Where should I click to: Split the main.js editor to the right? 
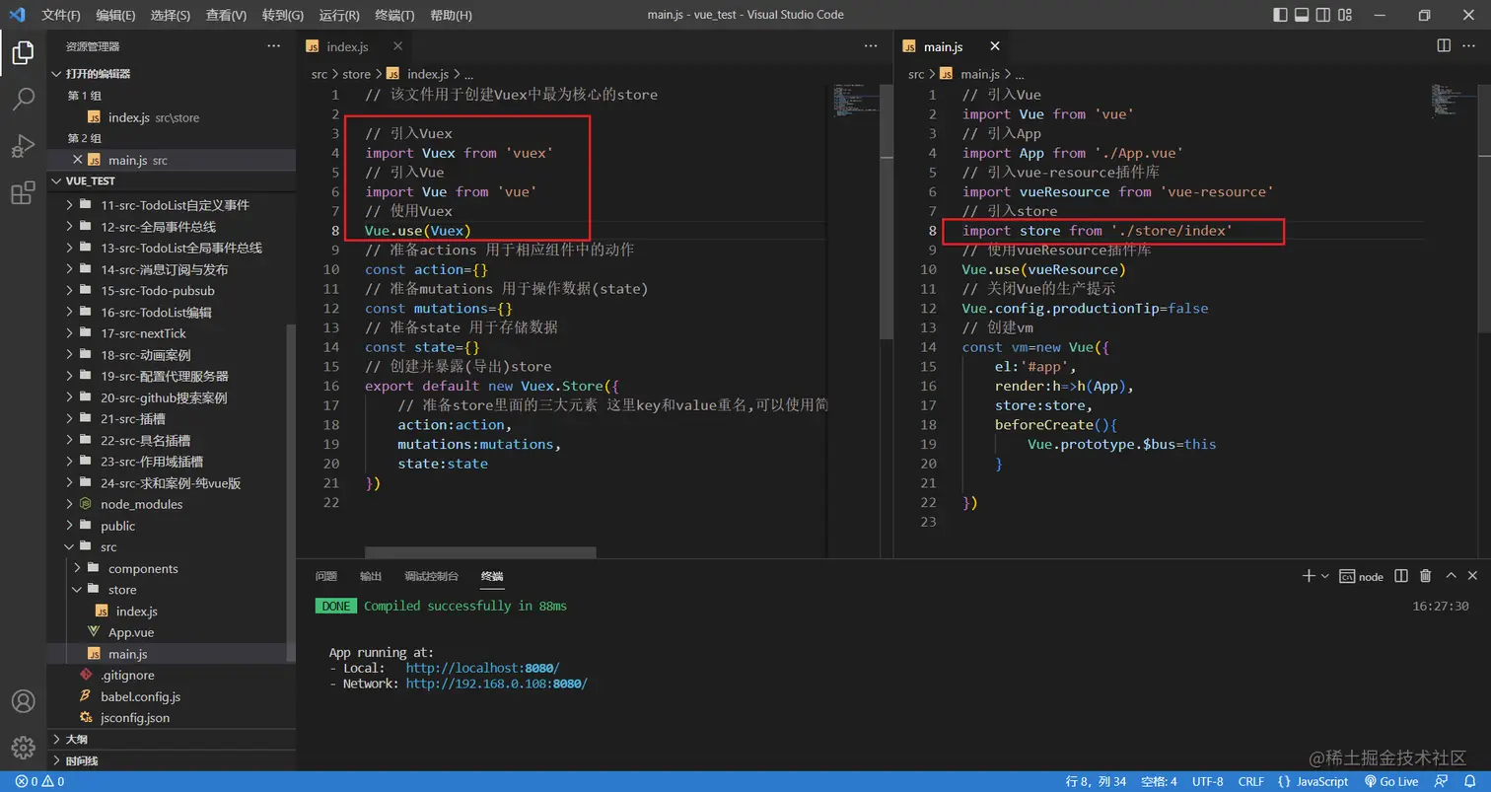coord(1444,45)
